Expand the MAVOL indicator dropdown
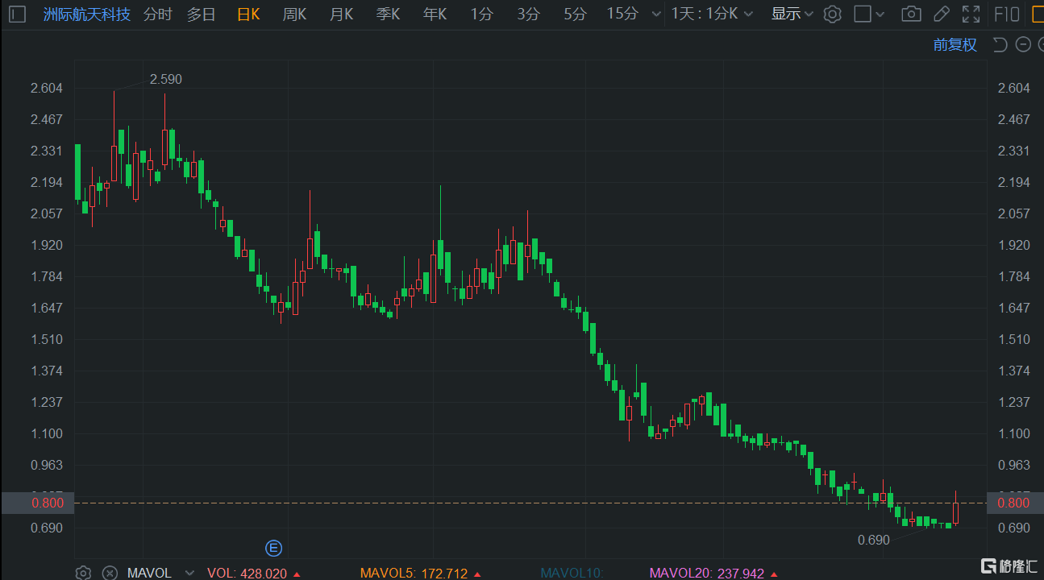1044x580 pixels. [189, 573]
